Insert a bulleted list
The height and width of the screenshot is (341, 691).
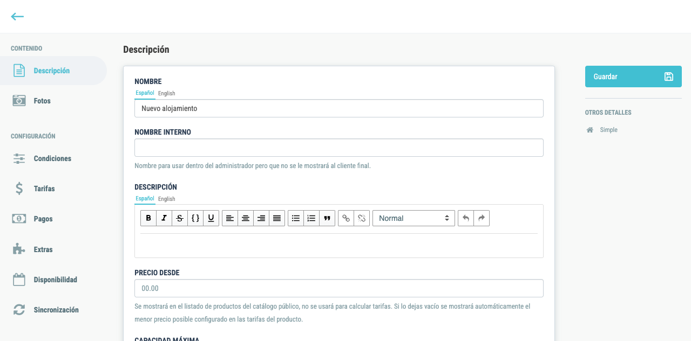(x=296, y=218)
